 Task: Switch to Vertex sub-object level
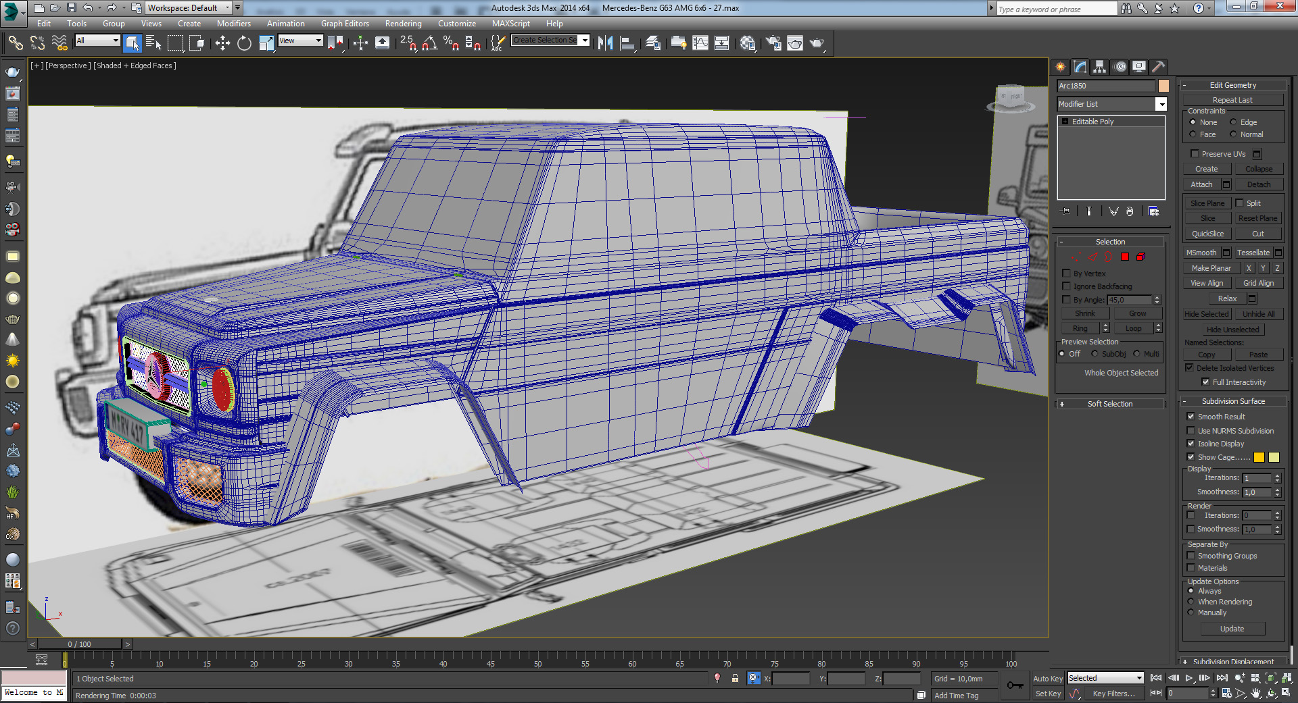click(1076, 257)
